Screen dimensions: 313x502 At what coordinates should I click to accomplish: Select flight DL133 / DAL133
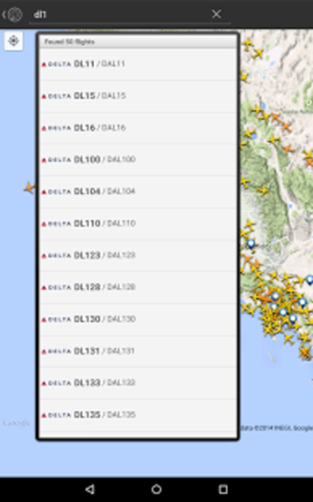(x=138, y=383)
